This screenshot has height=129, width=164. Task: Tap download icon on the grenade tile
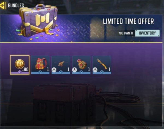coord(74,70)
